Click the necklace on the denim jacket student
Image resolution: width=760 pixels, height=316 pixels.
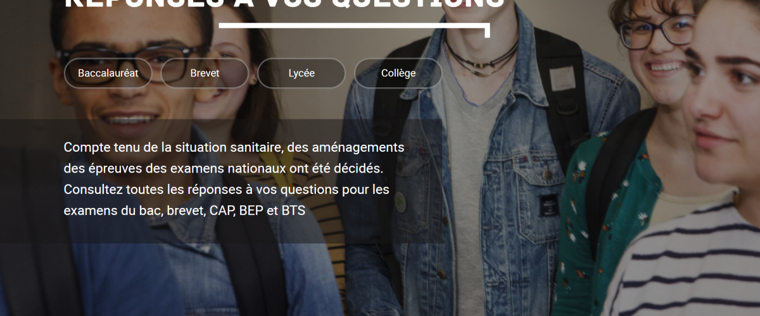(x=481, y=56)
